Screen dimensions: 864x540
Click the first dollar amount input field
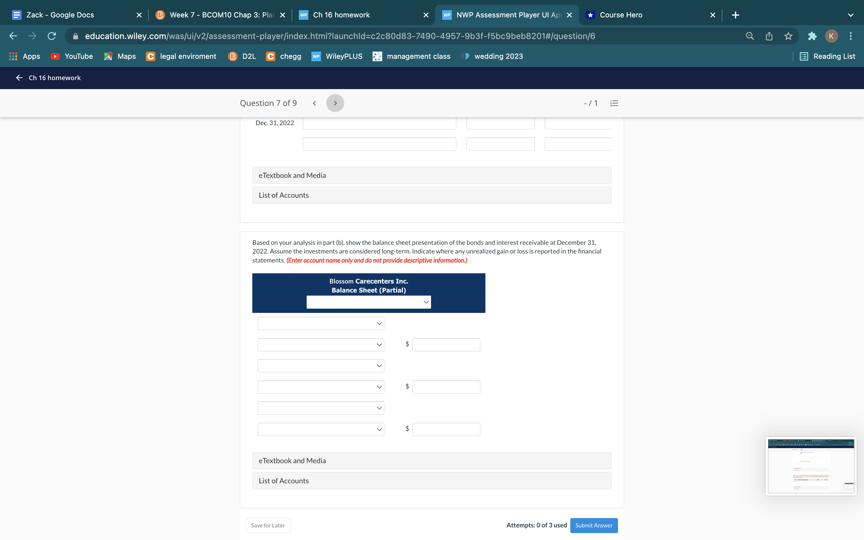(x=446, y=345)
